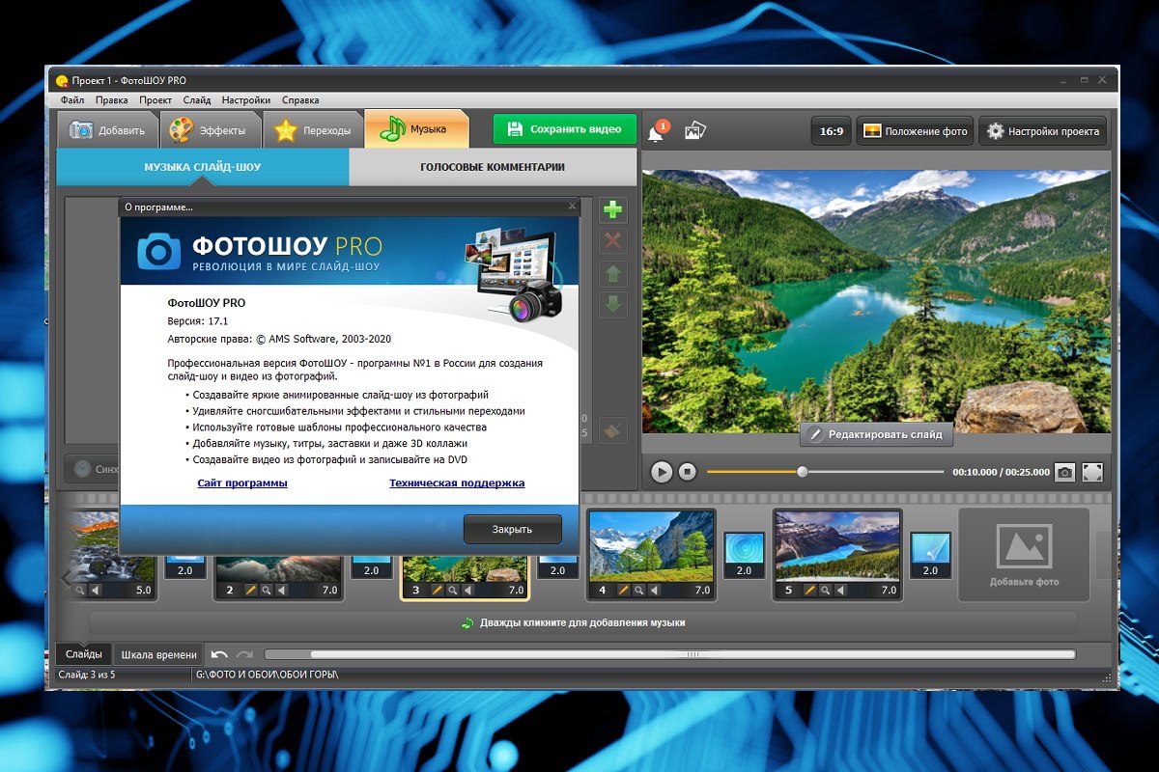
Task: Click the main preview image
Action: tap(877, 302)
